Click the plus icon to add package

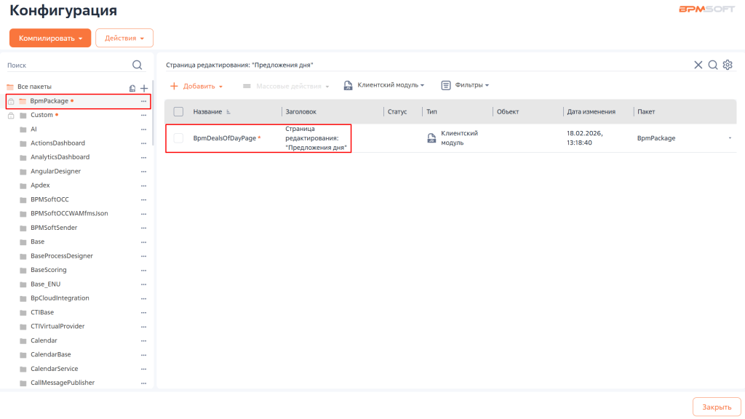(144, 88)
